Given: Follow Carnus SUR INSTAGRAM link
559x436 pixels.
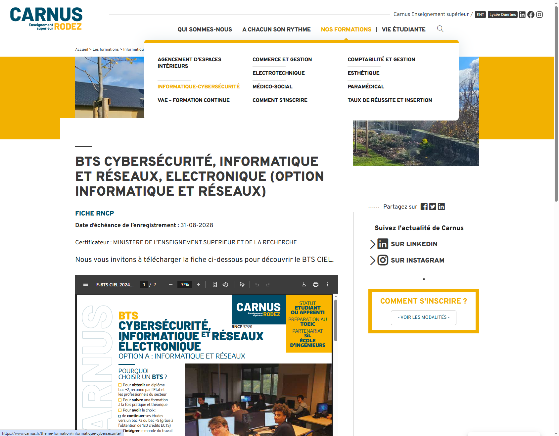Looking at the screenshot, I should click(x=417, y=260).
